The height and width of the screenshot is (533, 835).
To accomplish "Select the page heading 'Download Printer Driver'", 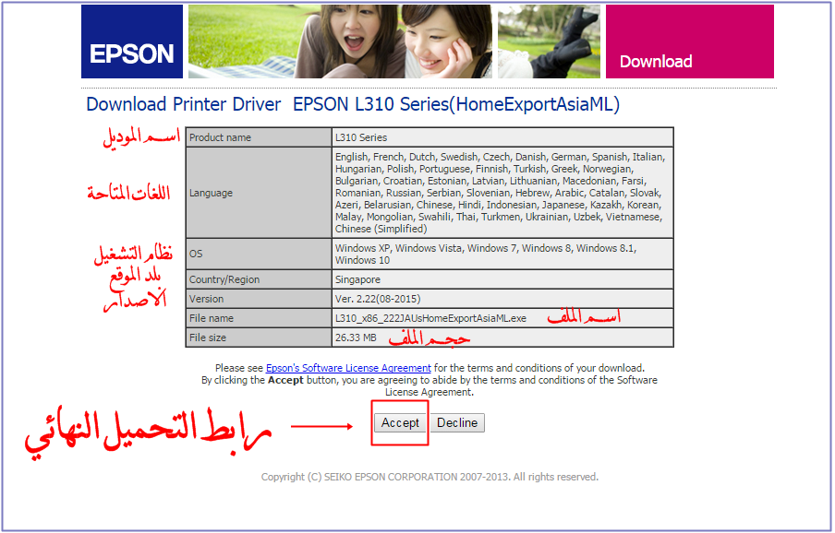I will tap(183, 104).
